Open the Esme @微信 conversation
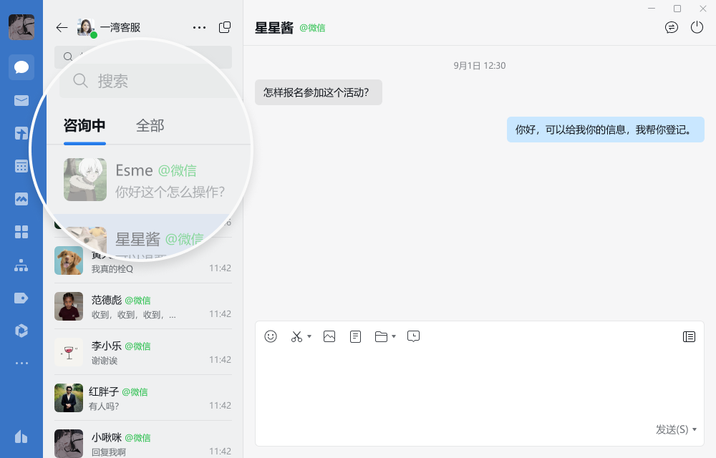Viewport: 716px width, 458px height. 150,180
